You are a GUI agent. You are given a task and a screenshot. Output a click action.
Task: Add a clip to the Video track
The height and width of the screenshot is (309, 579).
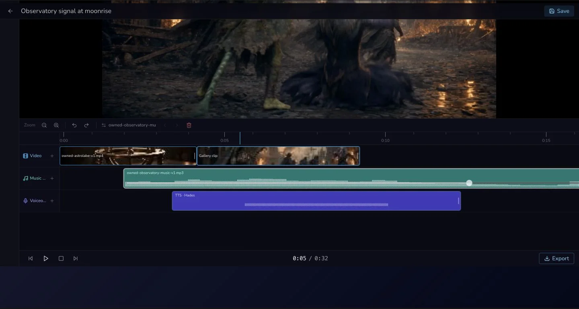[52, 156]
